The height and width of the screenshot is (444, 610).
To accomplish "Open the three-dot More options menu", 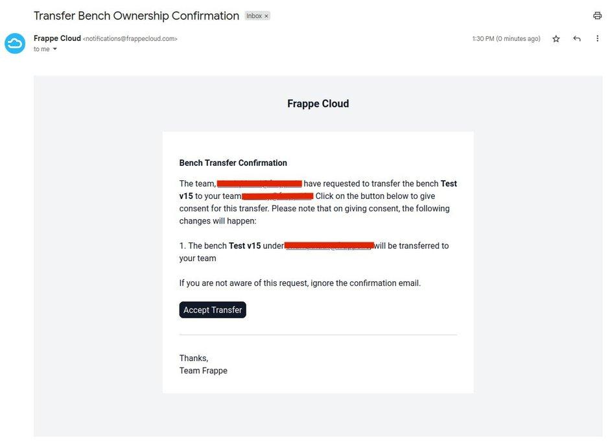I will pyautogui.click(x=597, y=38).
